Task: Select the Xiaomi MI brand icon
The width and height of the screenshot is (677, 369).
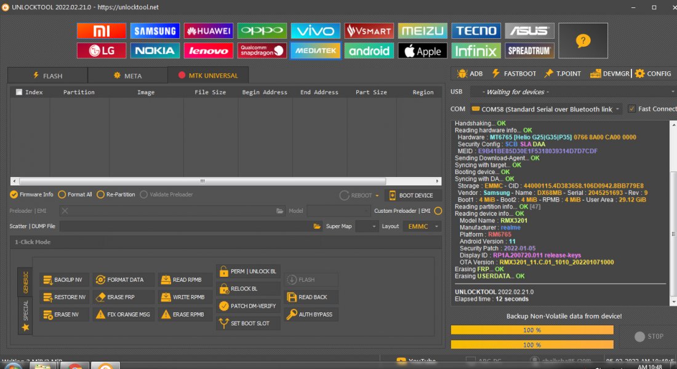Action: click(x=102, y=31)
